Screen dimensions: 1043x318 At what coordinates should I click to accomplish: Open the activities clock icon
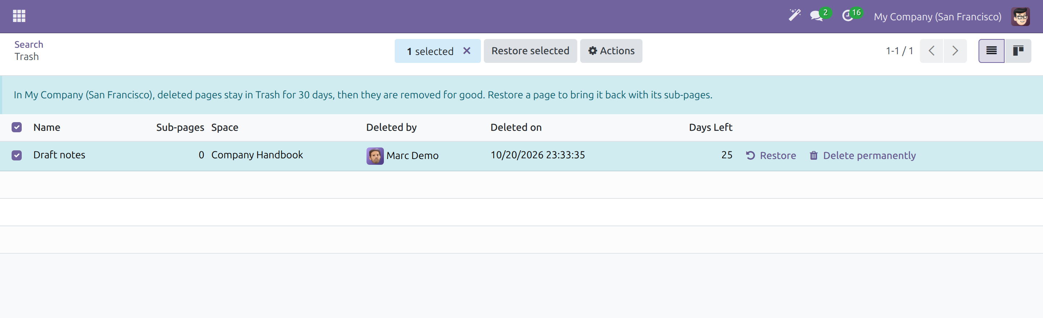coord(848,16)
